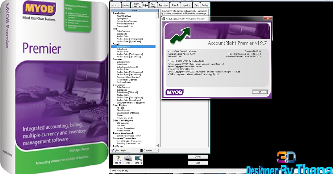Open the Help F1 dropdown arrow
The image size is (333, 174).
click(x=120, y=160)
